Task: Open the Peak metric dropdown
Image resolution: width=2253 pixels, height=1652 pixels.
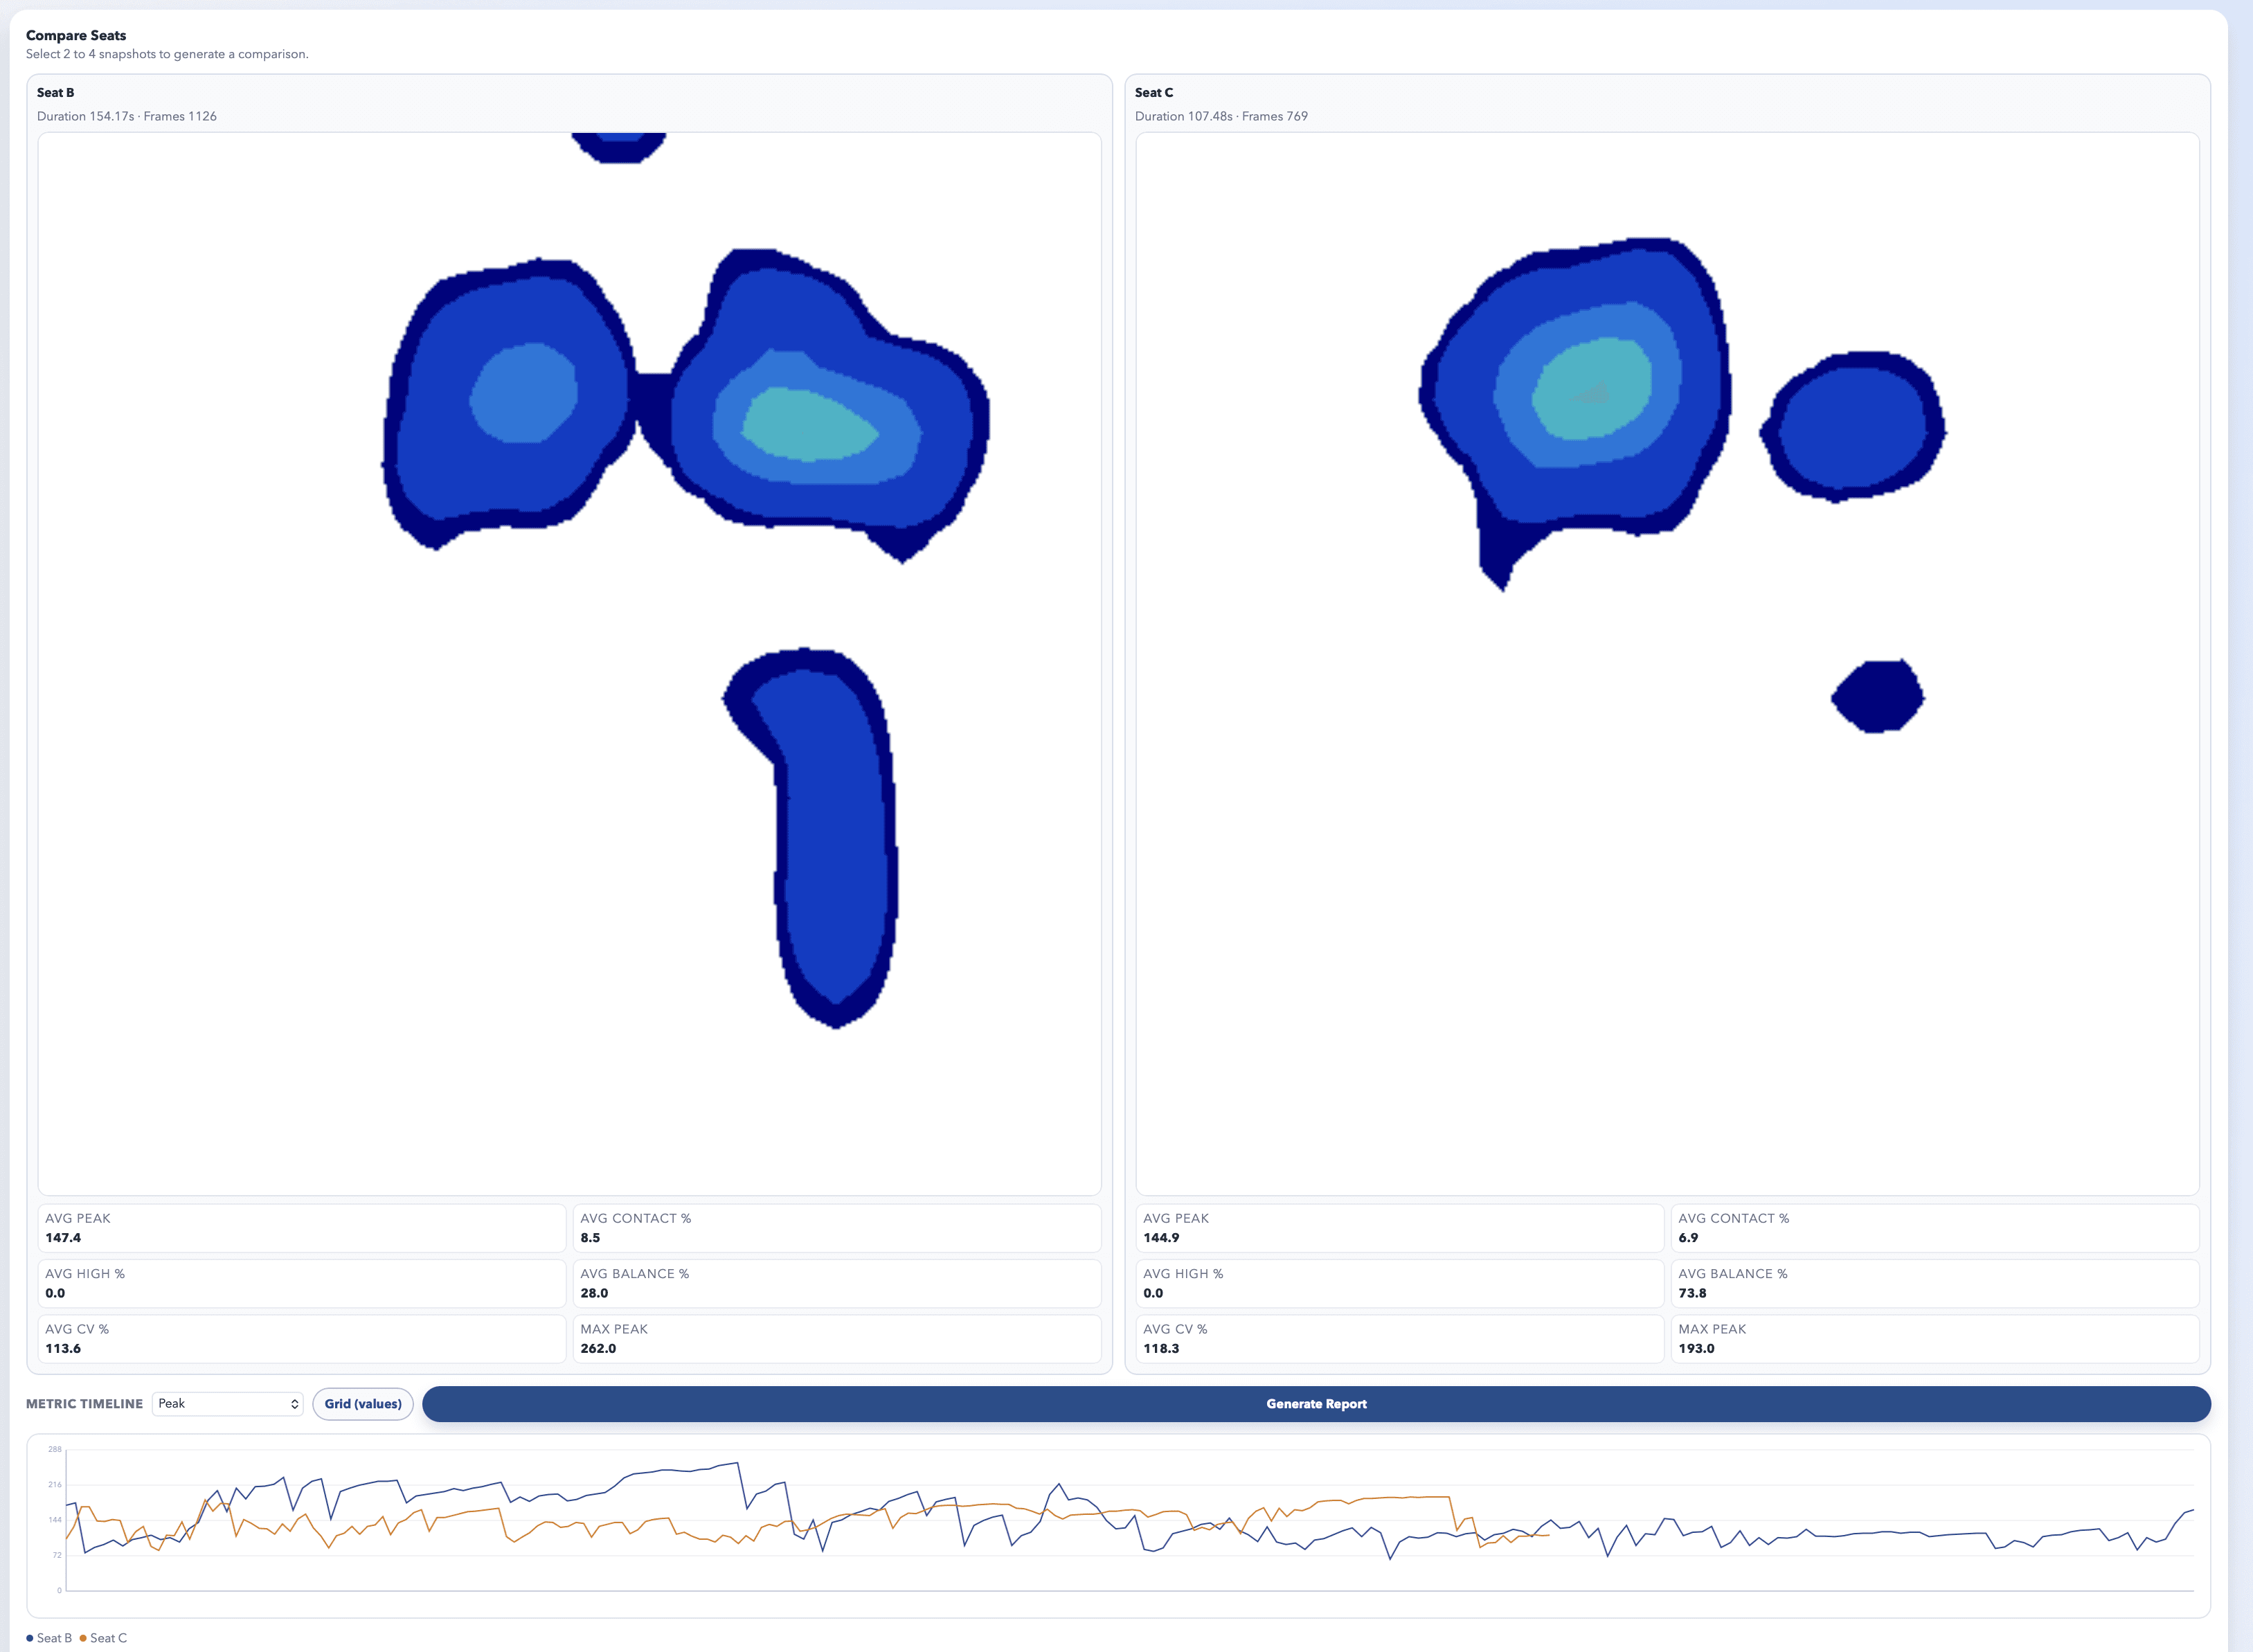Action: click(x=227, y=1403)
